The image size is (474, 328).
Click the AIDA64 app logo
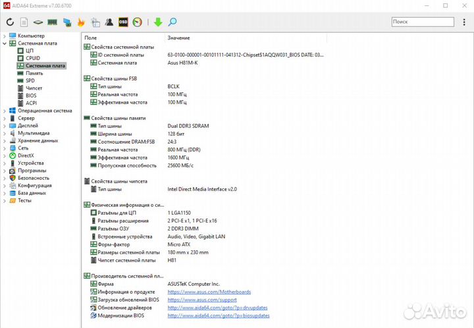[7, 5]
